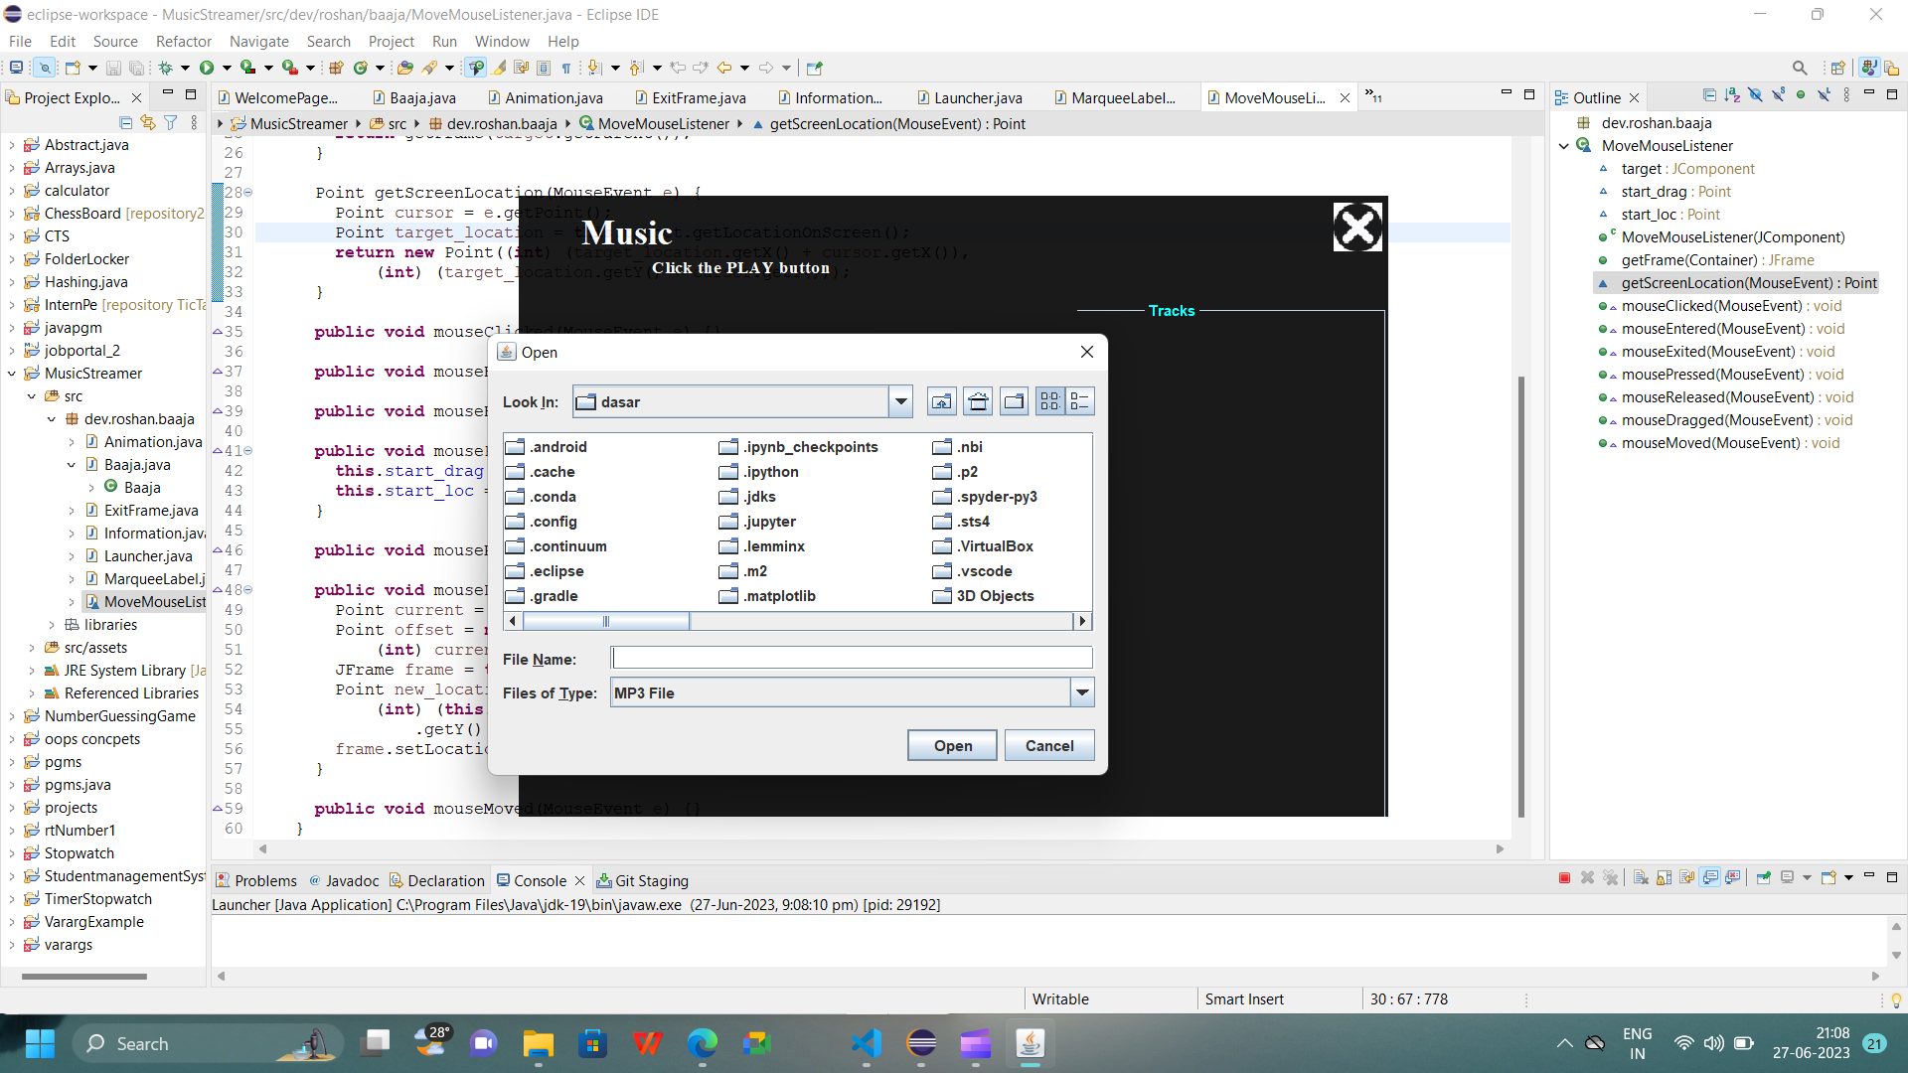Click Up One Level icon in Open dialog
This screenshot has width=1908, height=1073.
click(x=941, y=401)
